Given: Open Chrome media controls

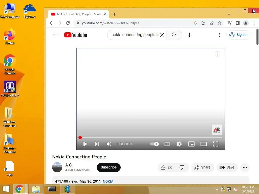Looking at the screenshot, I should [x=229, y=23].
